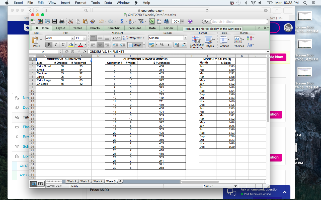This screenshot has height=200, width=321.
Task: Switch to Page Layout view button
Action: 41,184
